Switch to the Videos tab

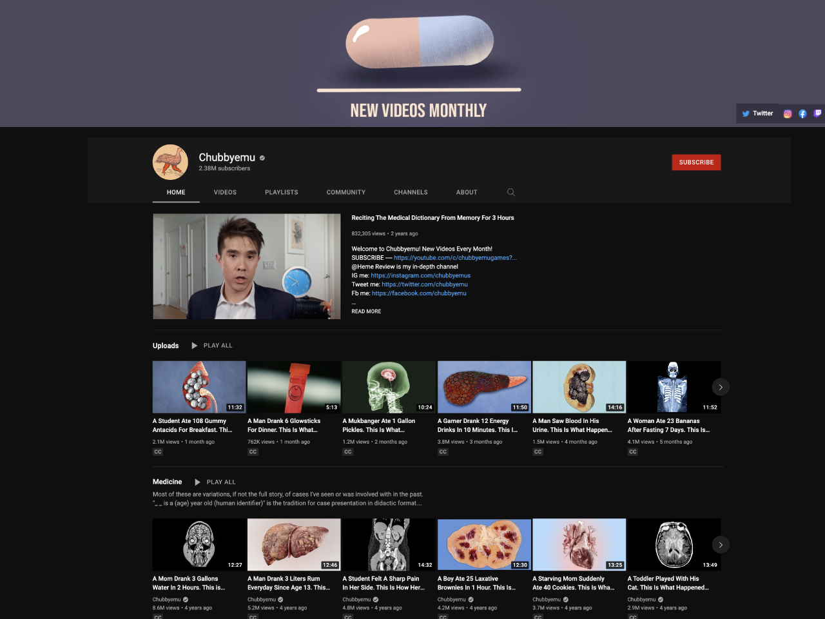(225, 192)
